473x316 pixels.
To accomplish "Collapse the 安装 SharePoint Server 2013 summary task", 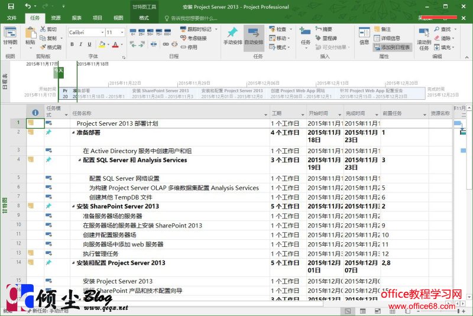I will pos(73,206).
